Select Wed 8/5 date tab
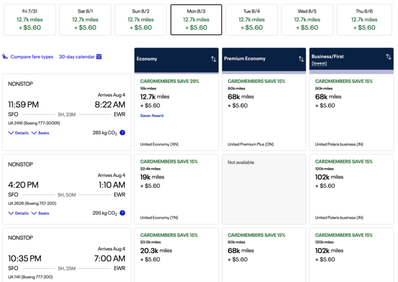The width and height of the screenshot is (398, 282). [307, 20]
